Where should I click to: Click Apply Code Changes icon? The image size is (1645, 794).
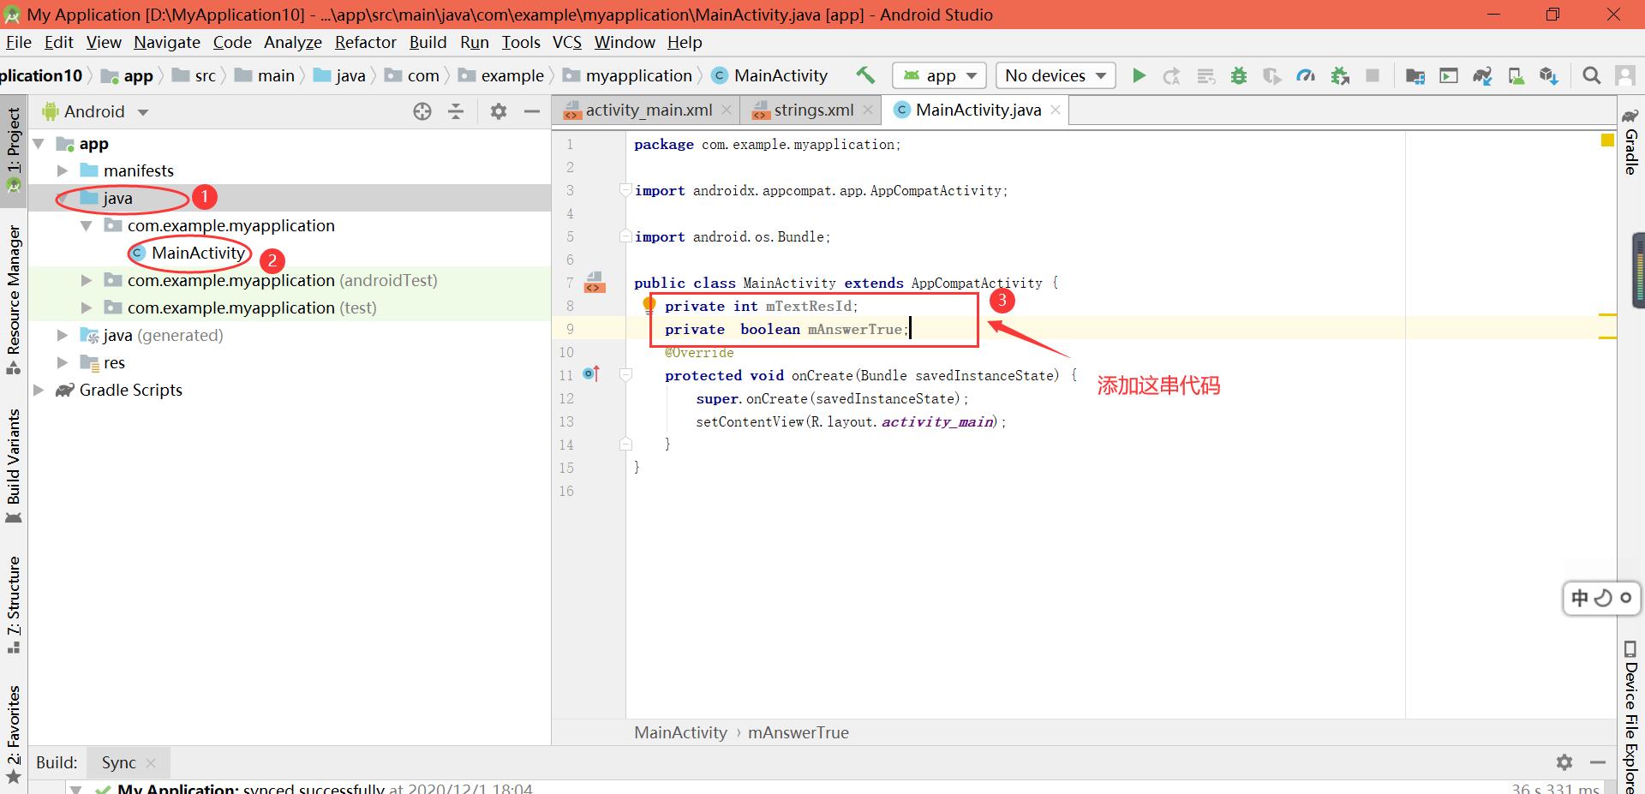[1205, 76]
